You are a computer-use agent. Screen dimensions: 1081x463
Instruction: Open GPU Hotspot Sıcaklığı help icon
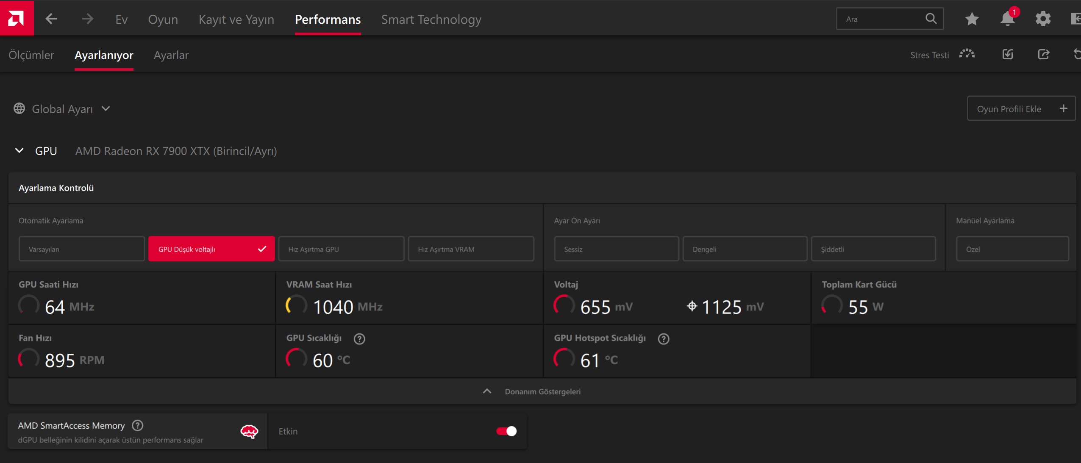coord(664,338)
